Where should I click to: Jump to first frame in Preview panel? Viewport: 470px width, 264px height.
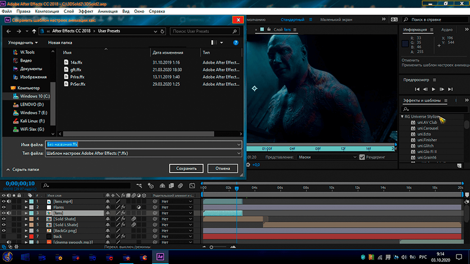(x=417, y=89)
